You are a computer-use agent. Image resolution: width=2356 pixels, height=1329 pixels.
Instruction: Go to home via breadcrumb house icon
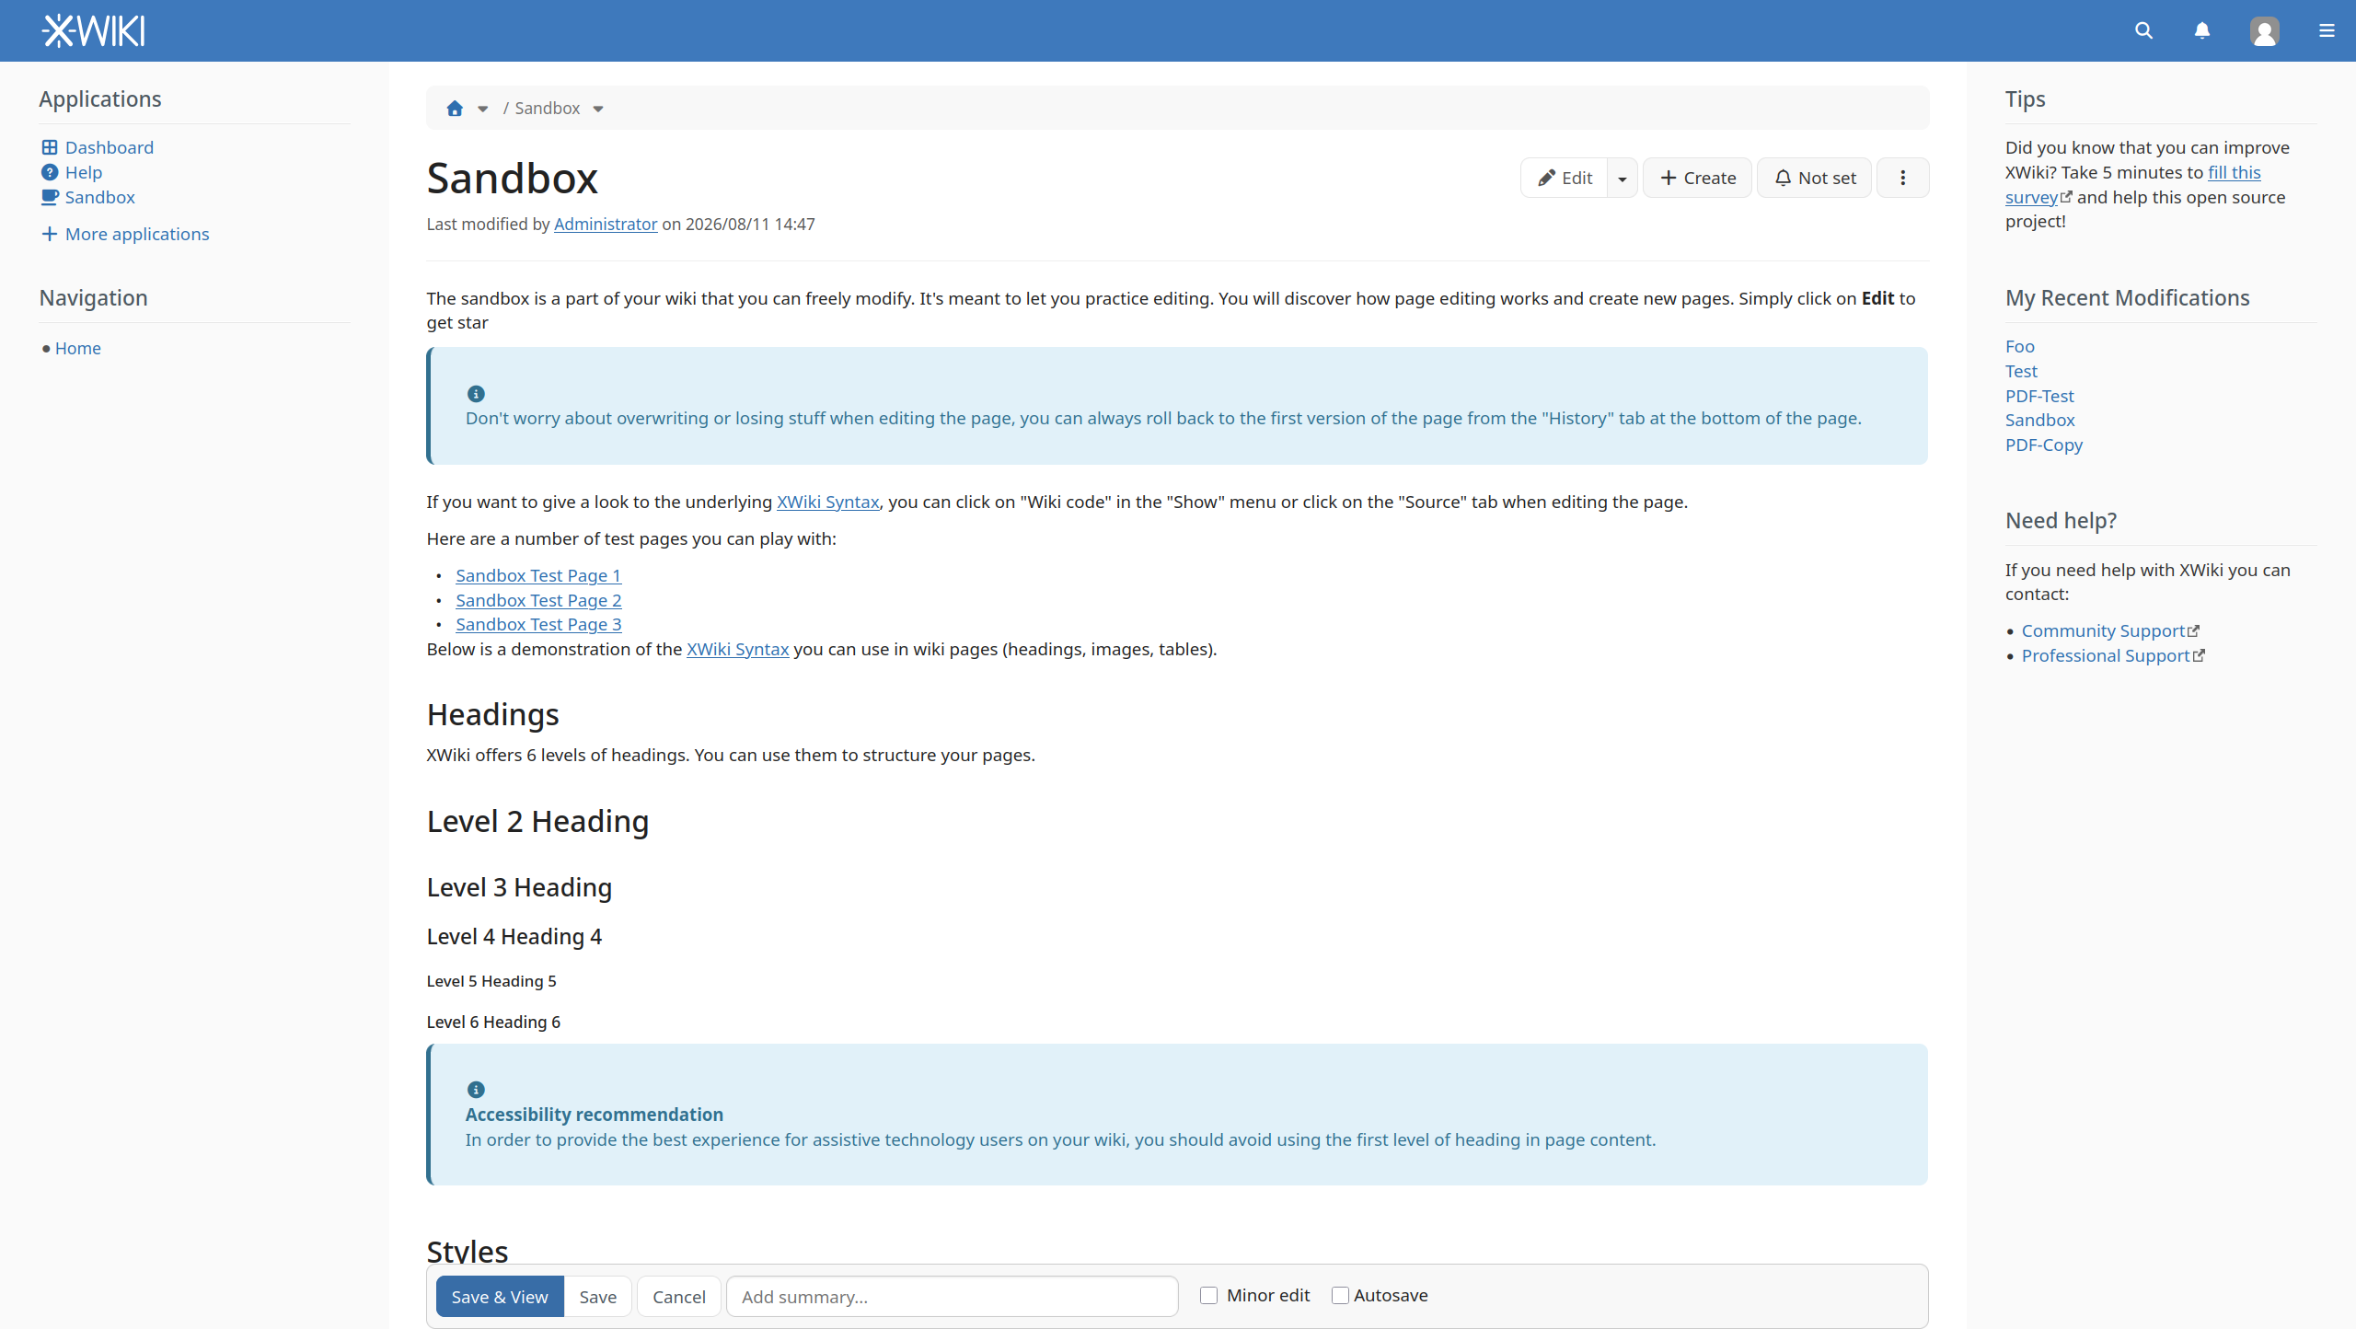[455, 109]
